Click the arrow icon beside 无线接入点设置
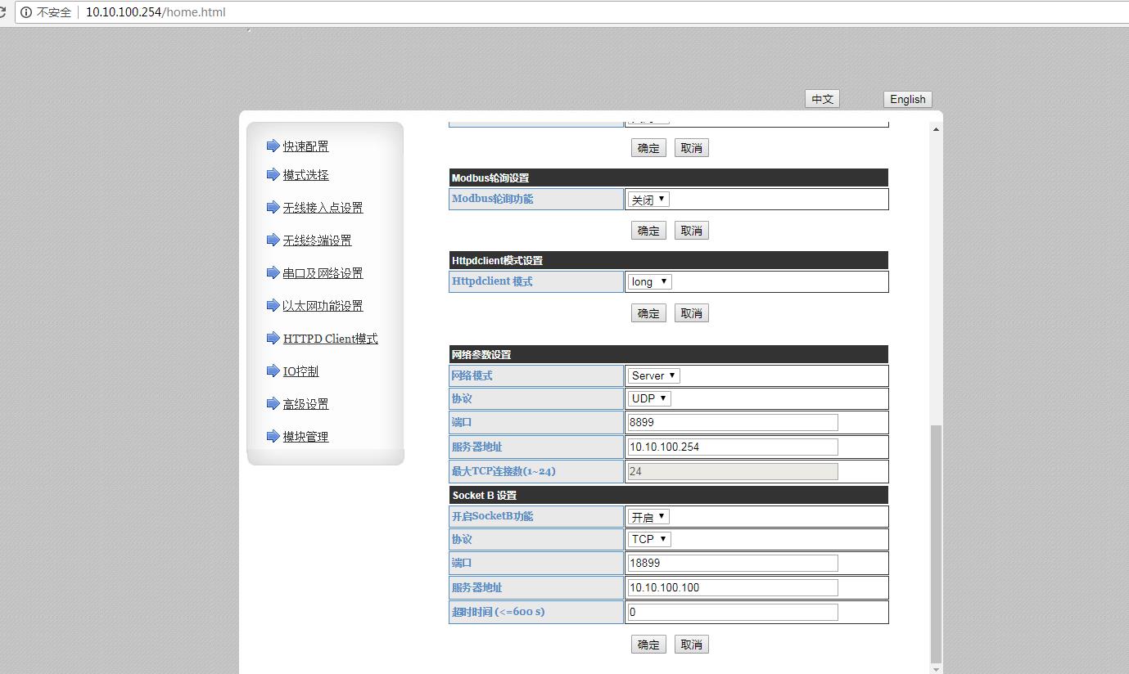Viewport: 1129px width, 674px height. tap(273, 207)
